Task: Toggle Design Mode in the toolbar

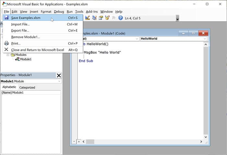Action: coord(88,18)
